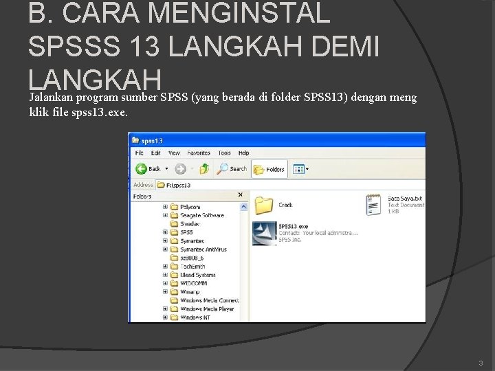495x371 pixels.
Task: Click the grey Forward arrow button
Action: (x=180, y=169)
